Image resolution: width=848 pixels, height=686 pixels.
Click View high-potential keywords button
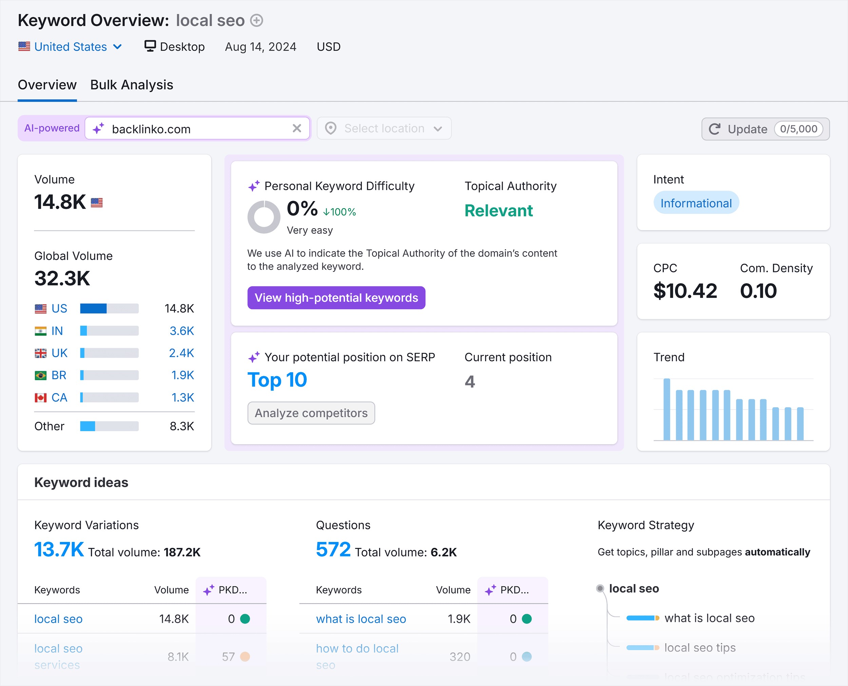(x=336, y=298)
